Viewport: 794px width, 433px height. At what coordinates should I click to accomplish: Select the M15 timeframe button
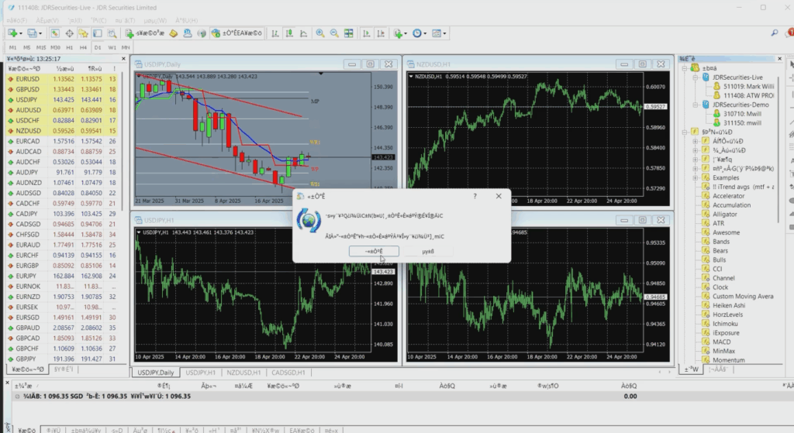tap(41, 47)
